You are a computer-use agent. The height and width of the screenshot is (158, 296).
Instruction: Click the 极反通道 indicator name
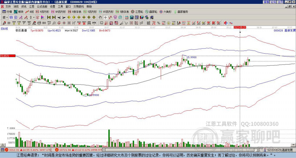(21, 30)
